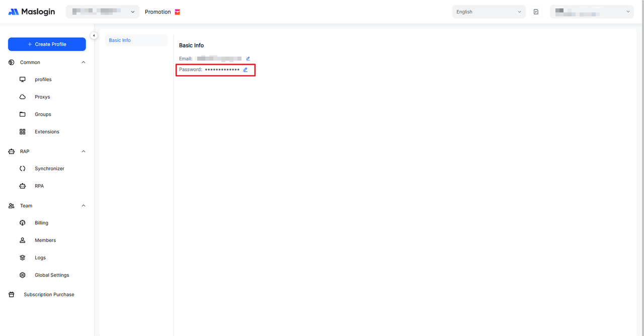The width and height of the screenshot is (644, 336).
Task: Click the Maslogin logo
Action: 32,12
